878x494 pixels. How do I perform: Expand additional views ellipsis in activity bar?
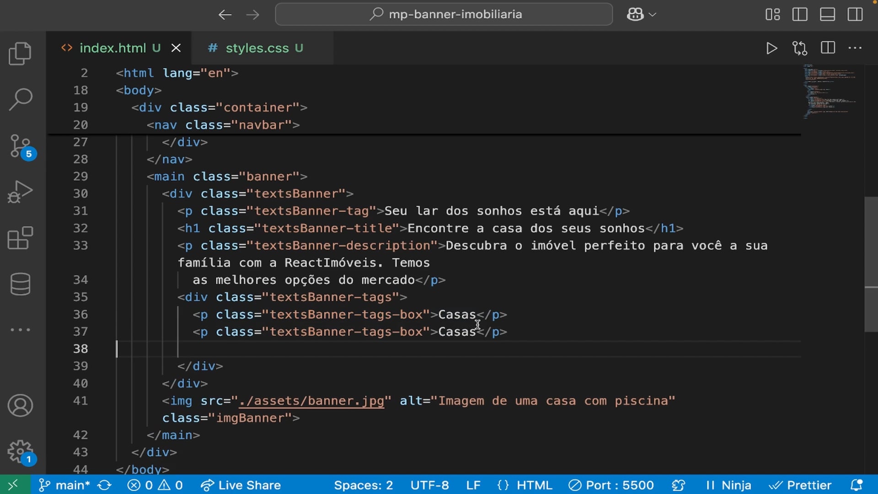[x=20, y=329]
